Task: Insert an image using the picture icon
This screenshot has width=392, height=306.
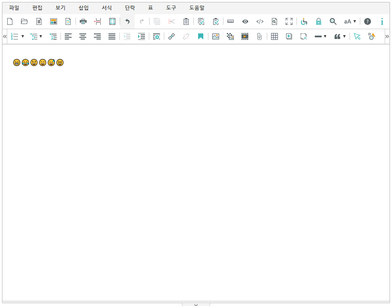Action: 216,37
